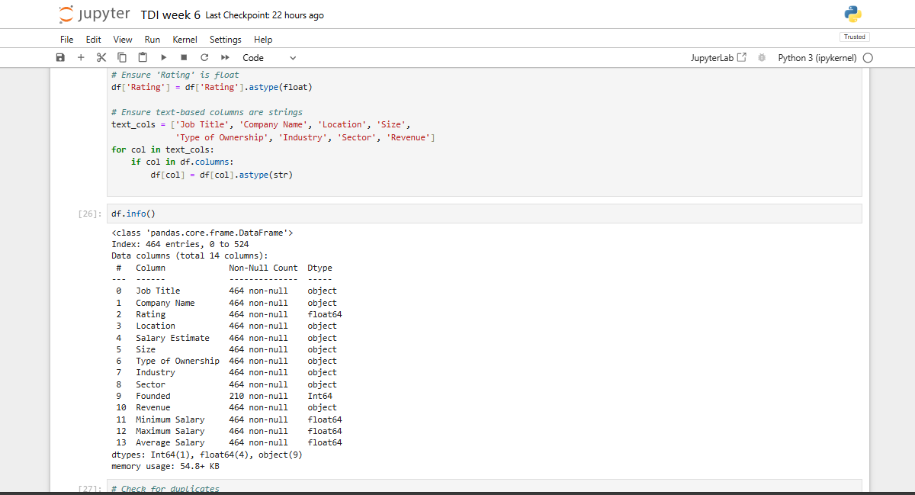Click the Trusted notebook button
This screenshot has width=915, height=495.
pos(854,37)
